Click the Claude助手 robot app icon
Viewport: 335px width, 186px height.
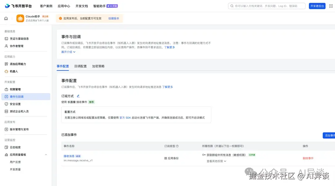pyautogui.click(x=20, y=18)
